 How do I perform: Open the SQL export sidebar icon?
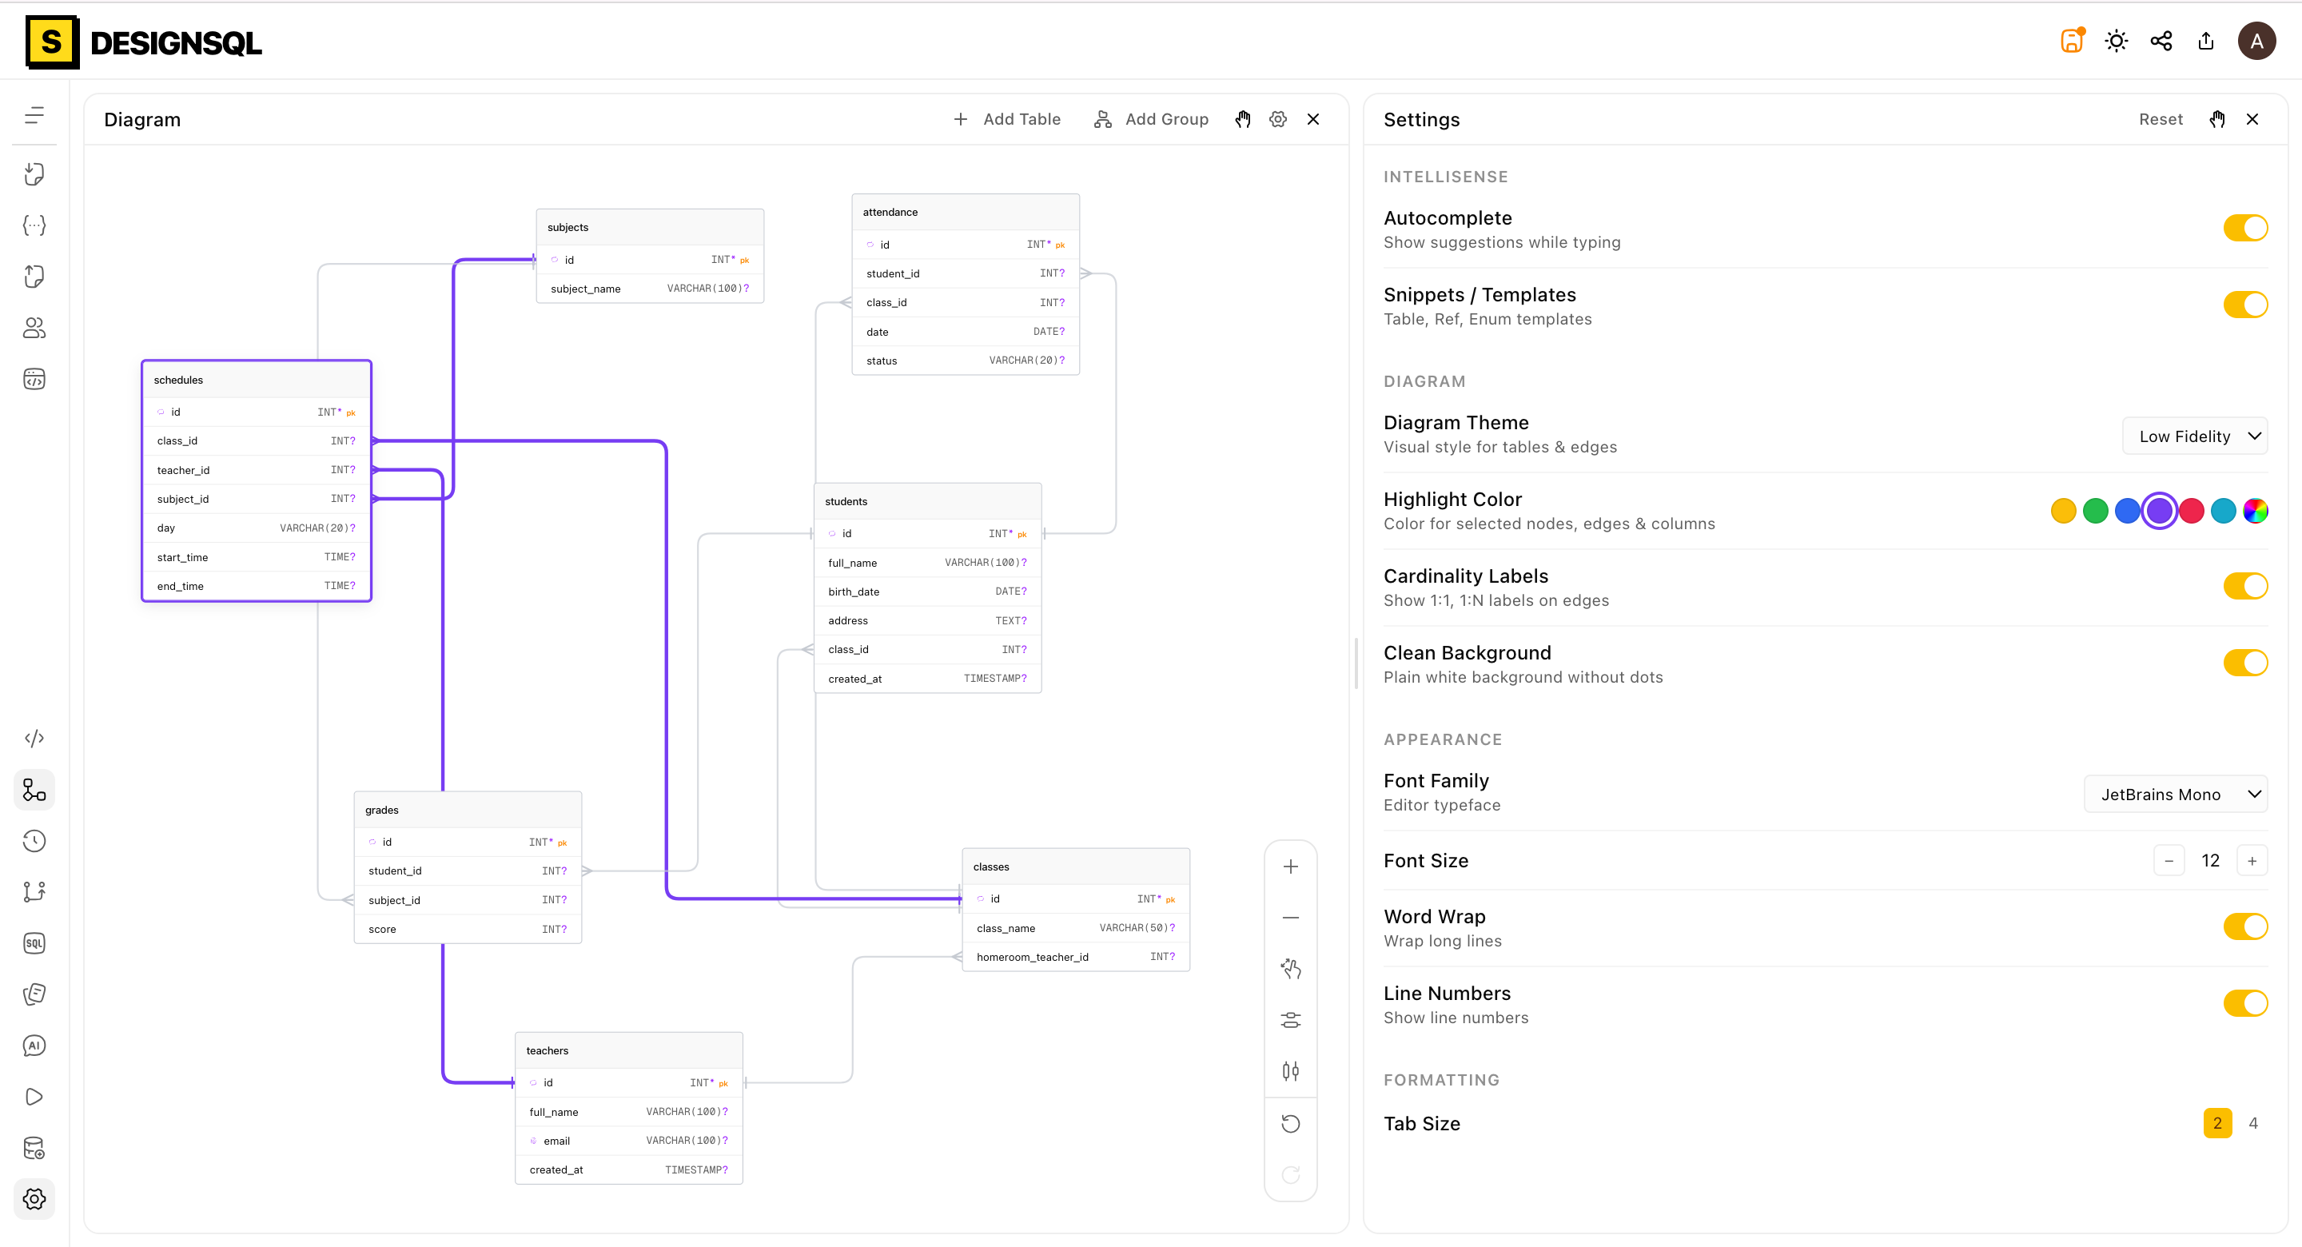coord(34,943)
